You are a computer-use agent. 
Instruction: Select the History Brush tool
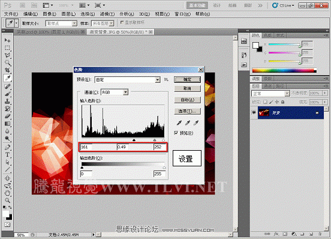pyautogui.click(x=7, y=109)
